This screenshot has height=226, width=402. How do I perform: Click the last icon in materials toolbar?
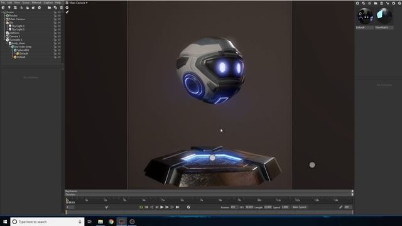click(x=399, y=3)
